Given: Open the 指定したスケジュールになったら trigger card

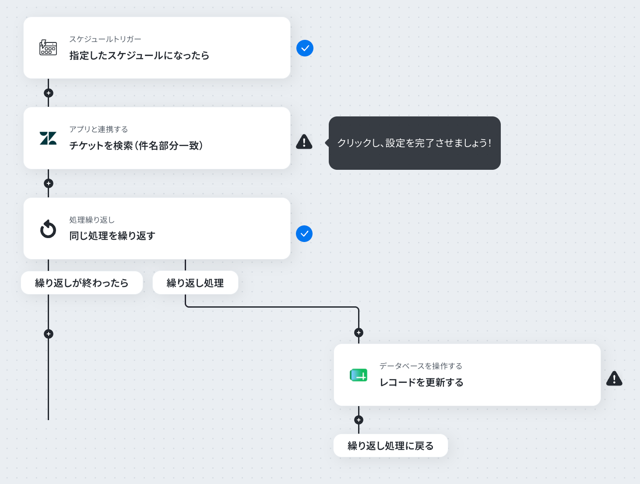Looking at the screenshot, I should [x=157, y=48].
